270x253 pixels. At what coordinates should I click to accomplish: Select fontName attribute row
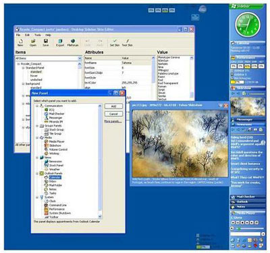click(118, 63)
